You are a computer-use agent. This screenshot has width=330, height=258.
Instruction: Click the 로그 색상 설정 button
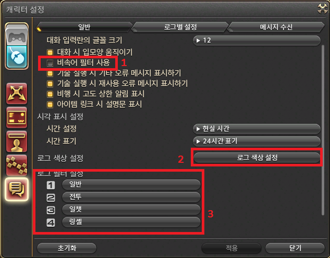tap(257, 158)
